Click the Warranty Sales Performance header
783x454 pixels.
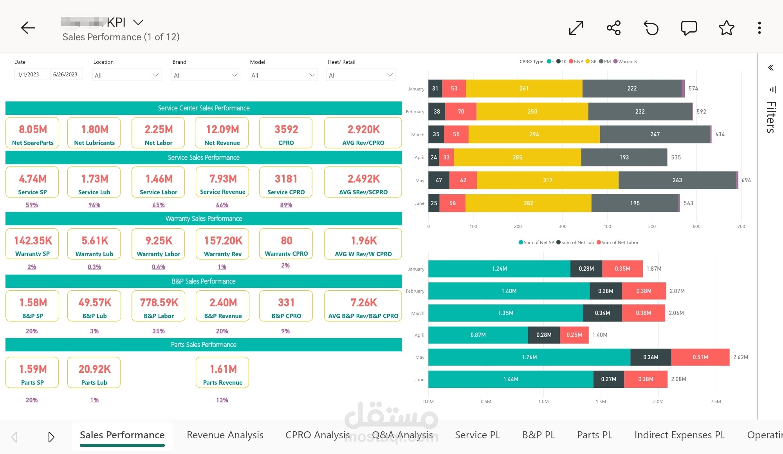(x=204, y=219)
